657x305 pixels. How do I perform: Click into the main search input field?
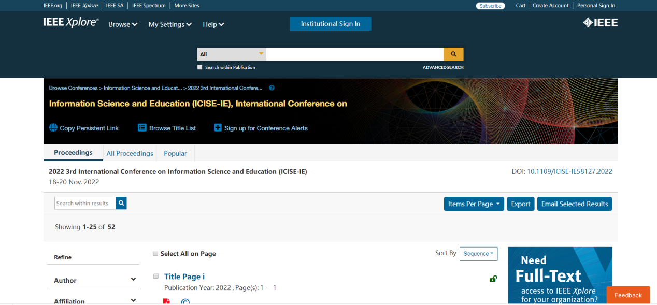tap(355, 54)
